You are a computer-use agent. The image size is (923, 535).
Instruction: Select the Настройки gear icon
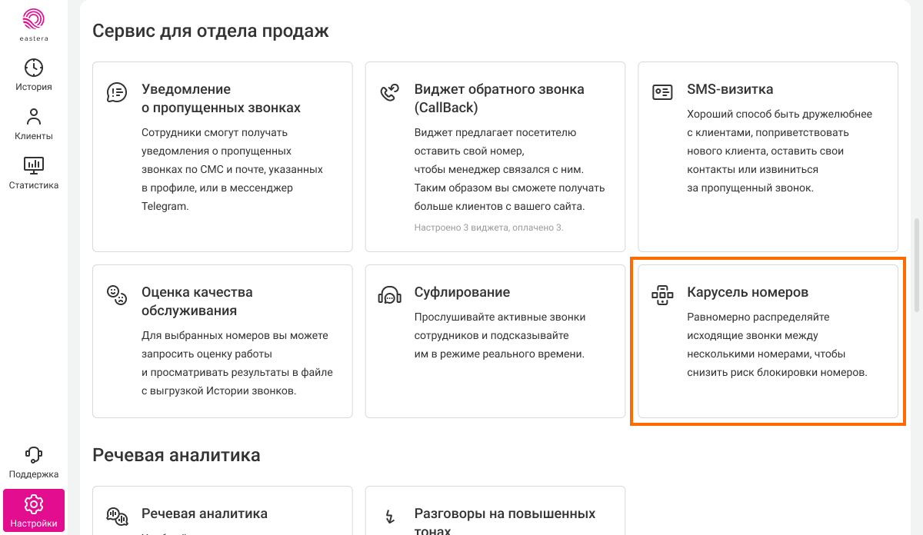(x=34, y=504)
